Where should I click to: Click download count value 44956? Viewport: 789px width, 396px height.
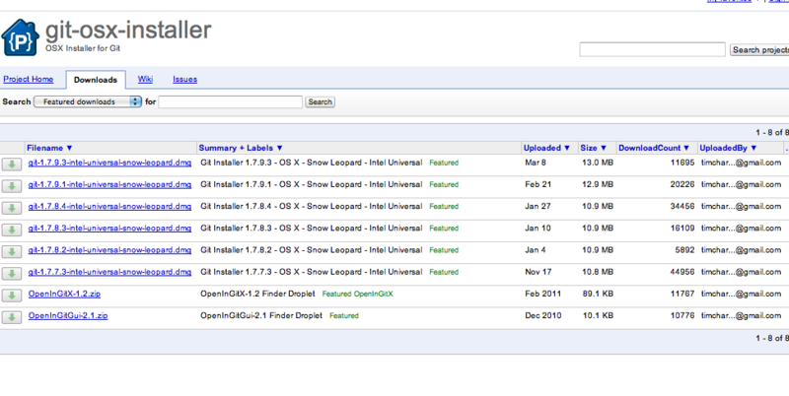[x=682, y=272]
